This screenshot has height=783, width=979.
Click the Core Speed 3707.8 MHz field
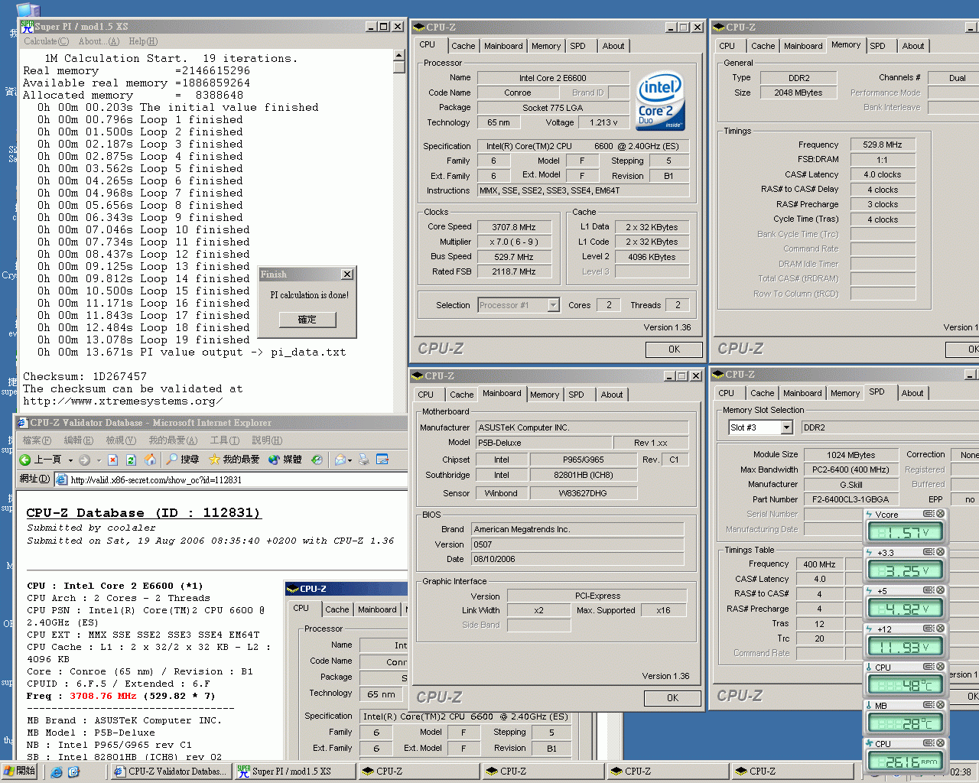[x=514, y=227]
